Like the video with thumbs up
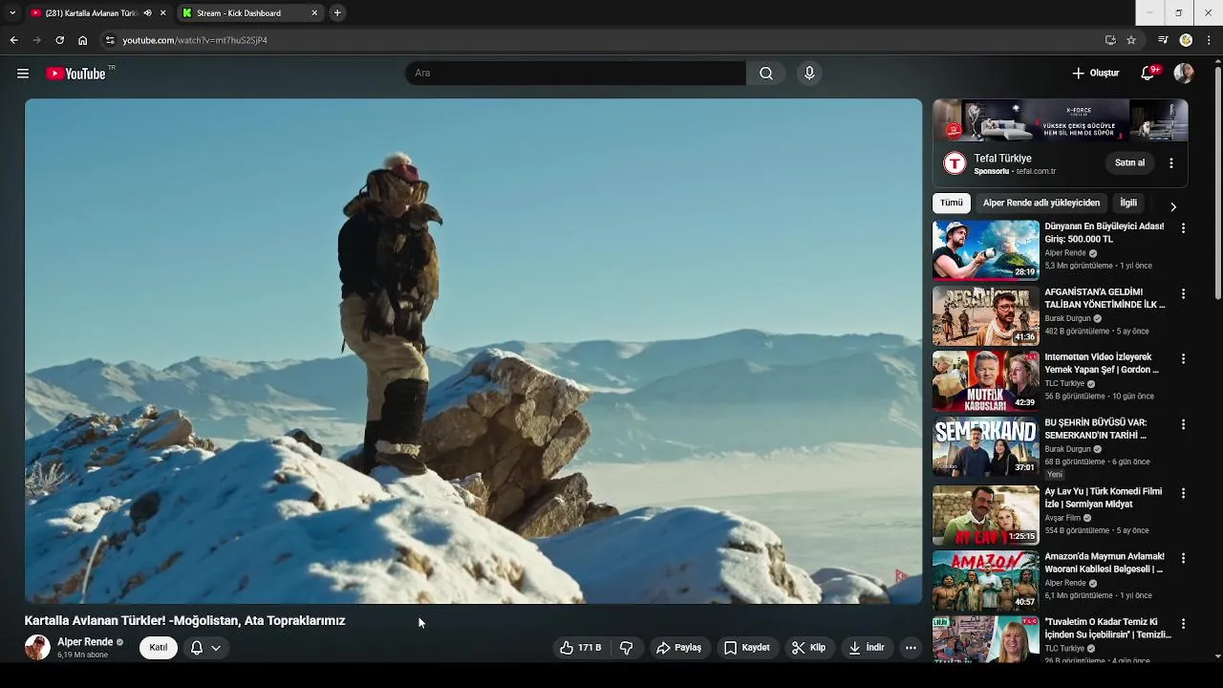Viewport: 1223px width, 688px height. (x=581, y=648)
